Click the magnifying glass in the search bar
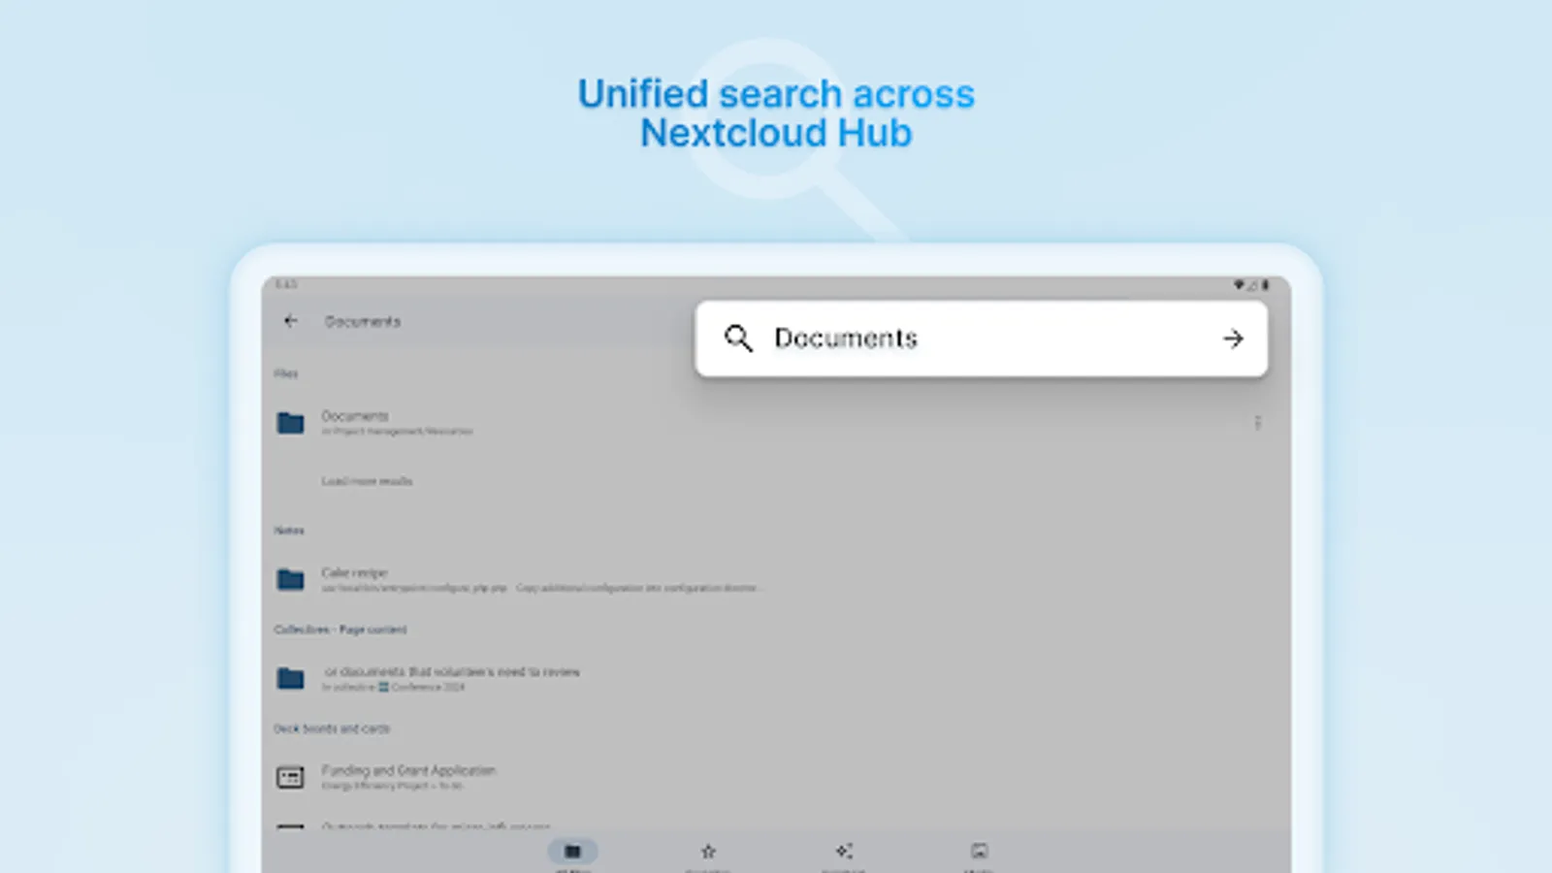This screenshot has width=1552, height=873. pos(738,339)
